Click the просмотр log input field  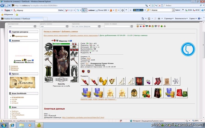click(x=85, y=26)
